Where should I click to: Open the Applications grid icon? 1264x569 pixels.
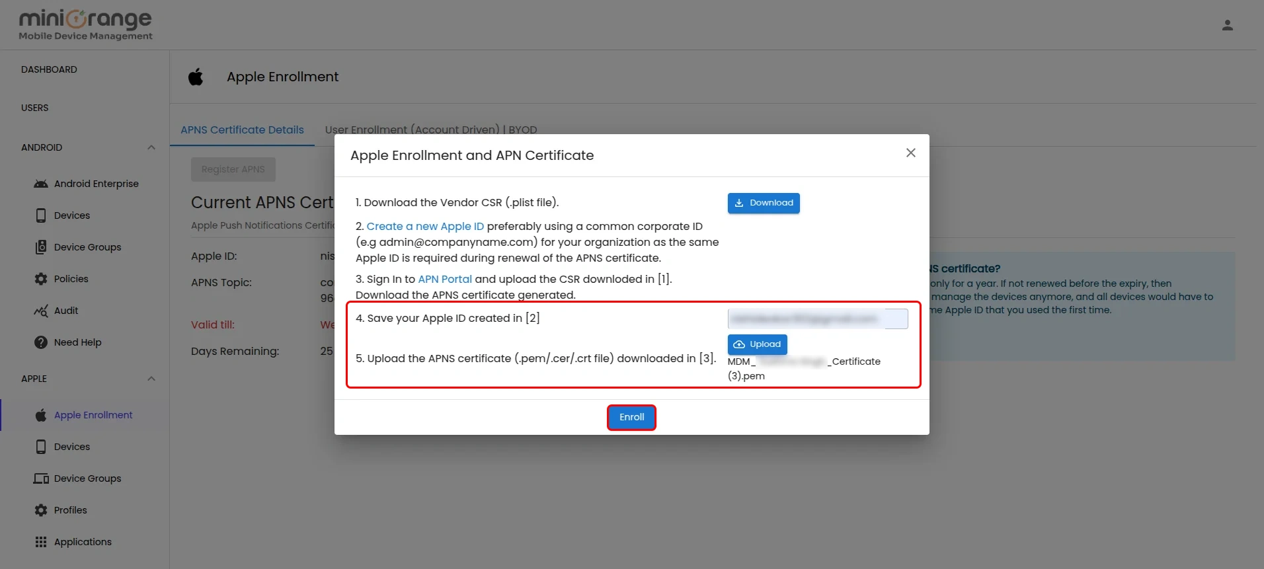pos(41,542)
